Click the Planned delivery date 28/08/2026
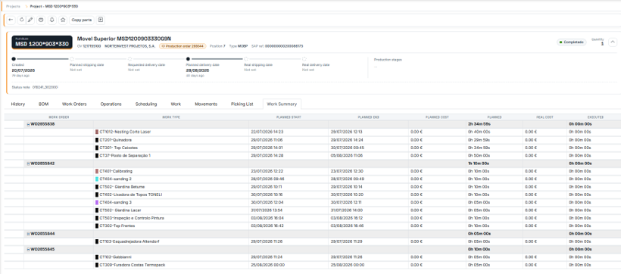621x274 pixels. [198, 70]
